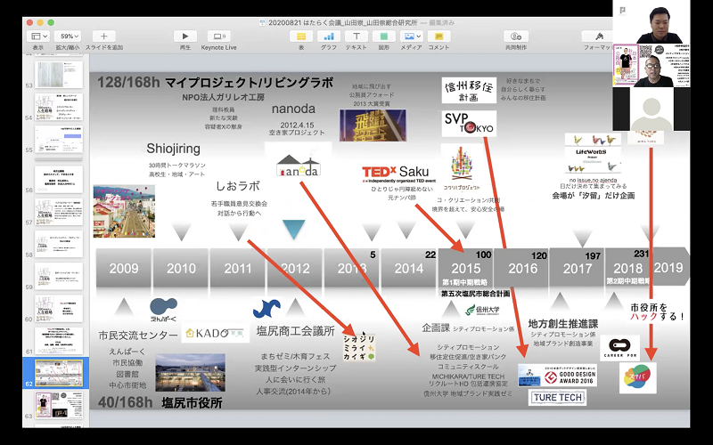Open the View options dropdown
Screen dimensions: 713x445
(x=39, y=36)
